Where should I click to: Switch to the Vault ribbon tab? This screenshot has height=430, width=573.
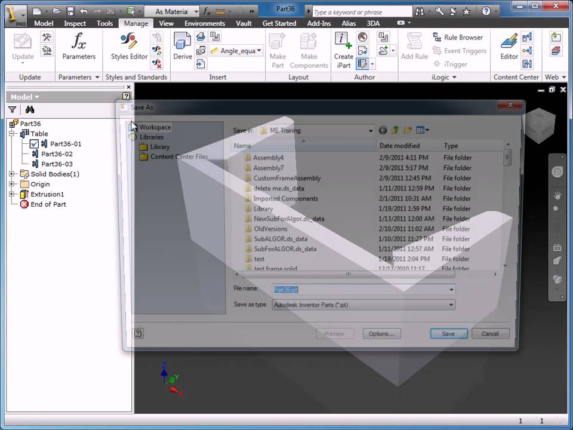coord(244,23)
